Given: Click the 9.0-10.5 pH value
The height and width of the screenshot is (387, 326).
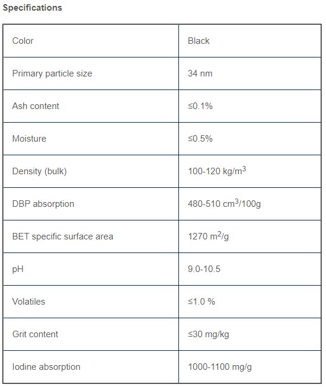Looking at the screenshot, I should click(204, 269).
